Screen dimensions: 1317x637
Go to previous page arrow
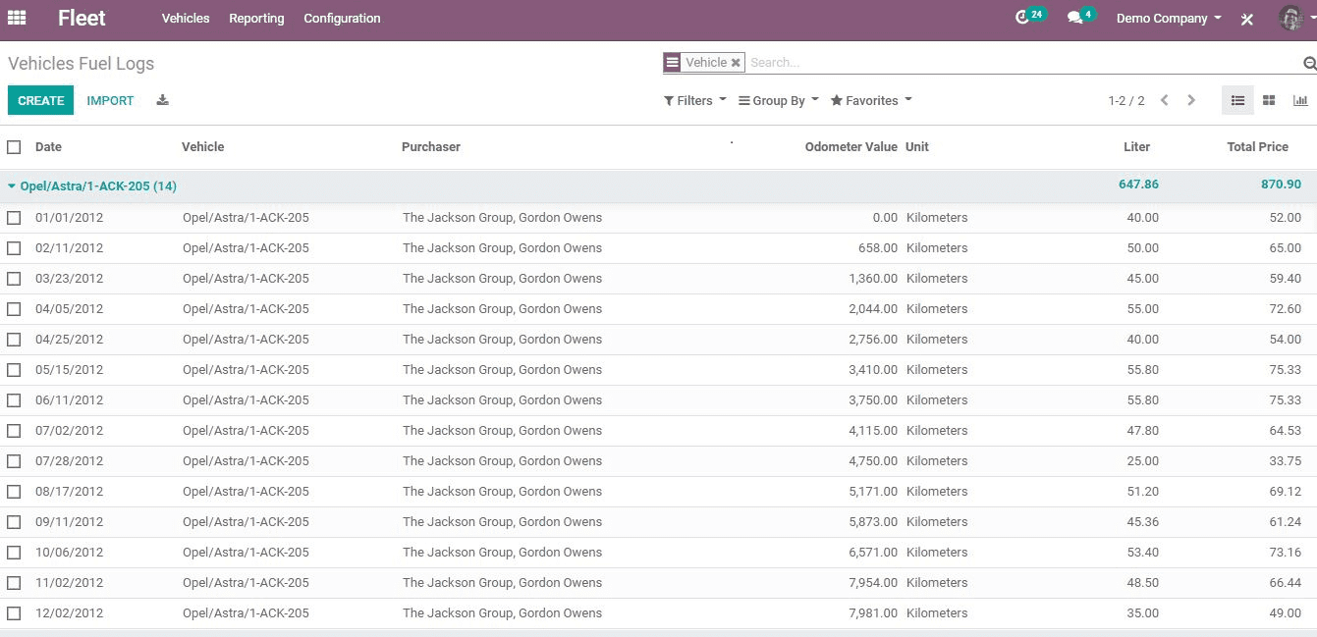[x=1164, y=100]
